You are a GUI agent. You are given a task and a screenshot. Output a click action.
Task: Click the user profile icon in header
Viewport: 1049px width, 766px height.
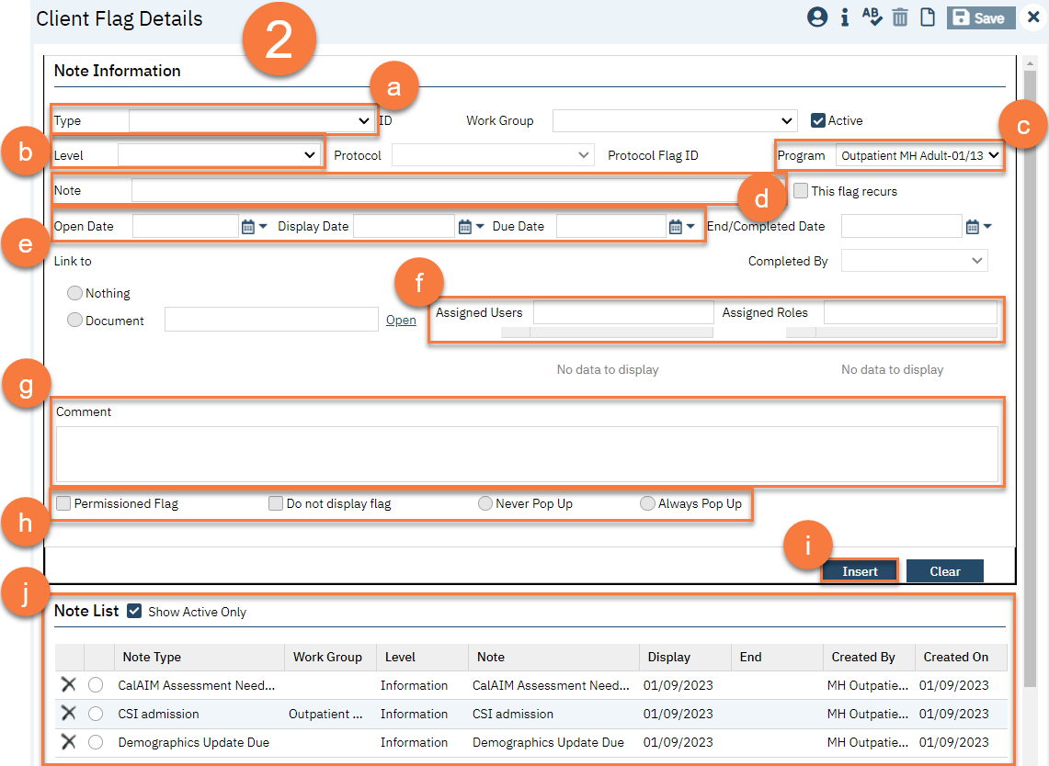[817, 17]
